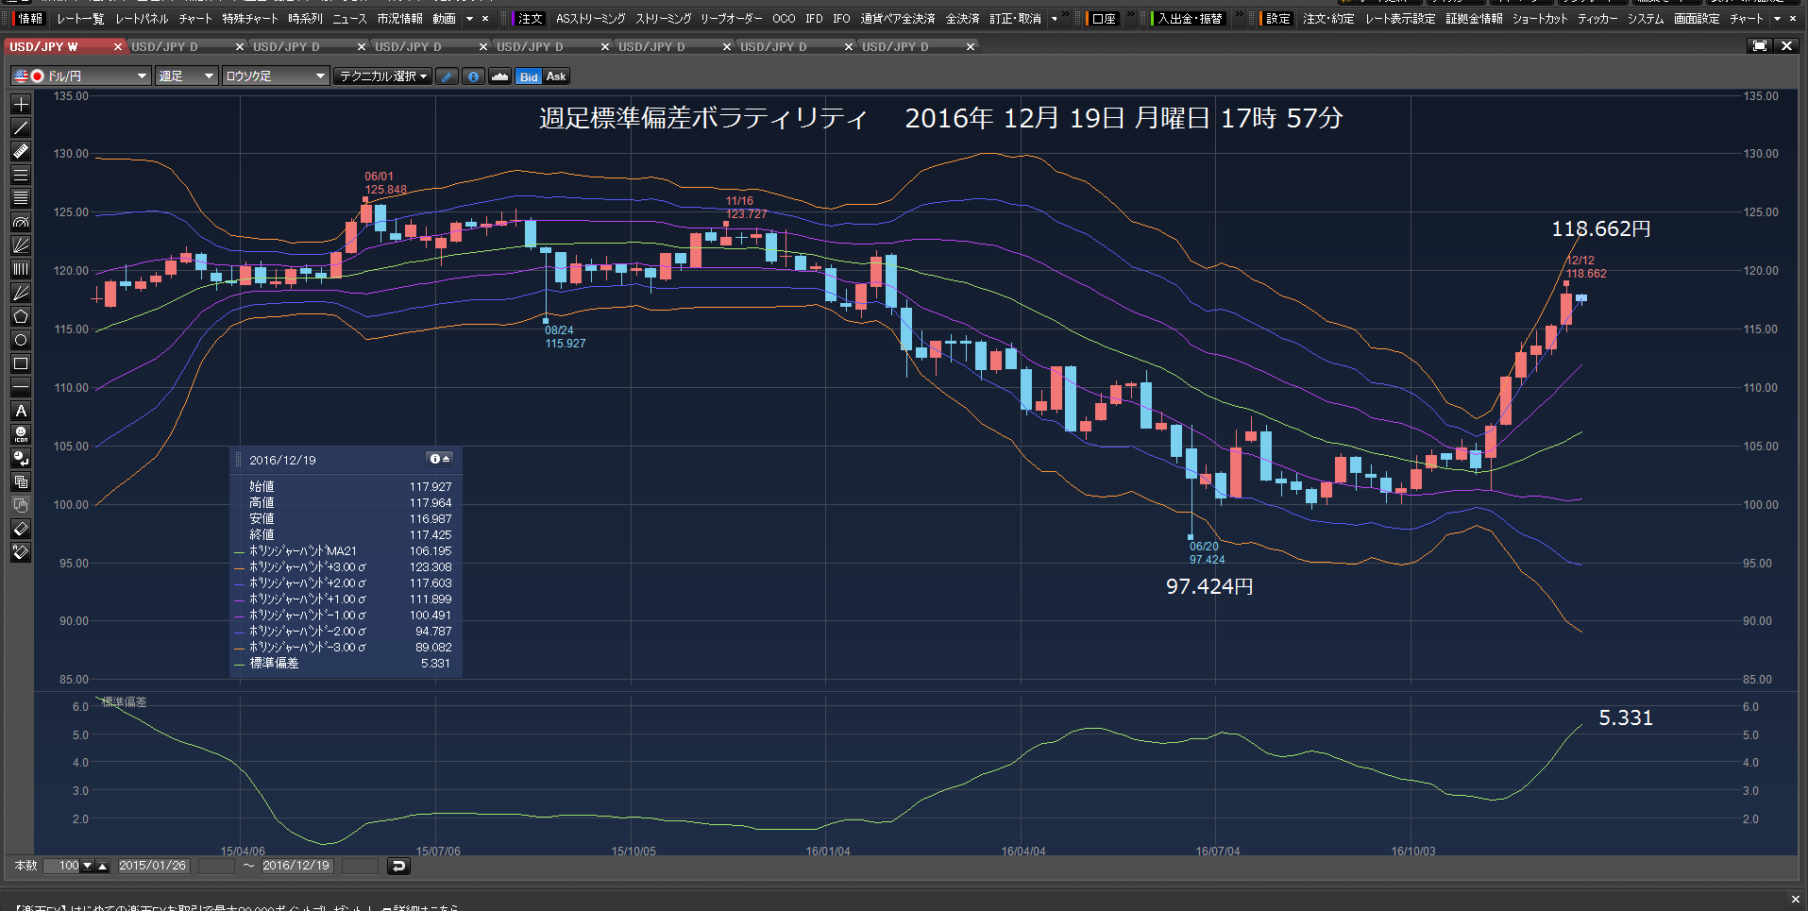This screenshot has height=911, width=1808.
Task: Select the Gann fan tool
Action: pyautogui.click(x=21, y=245)
